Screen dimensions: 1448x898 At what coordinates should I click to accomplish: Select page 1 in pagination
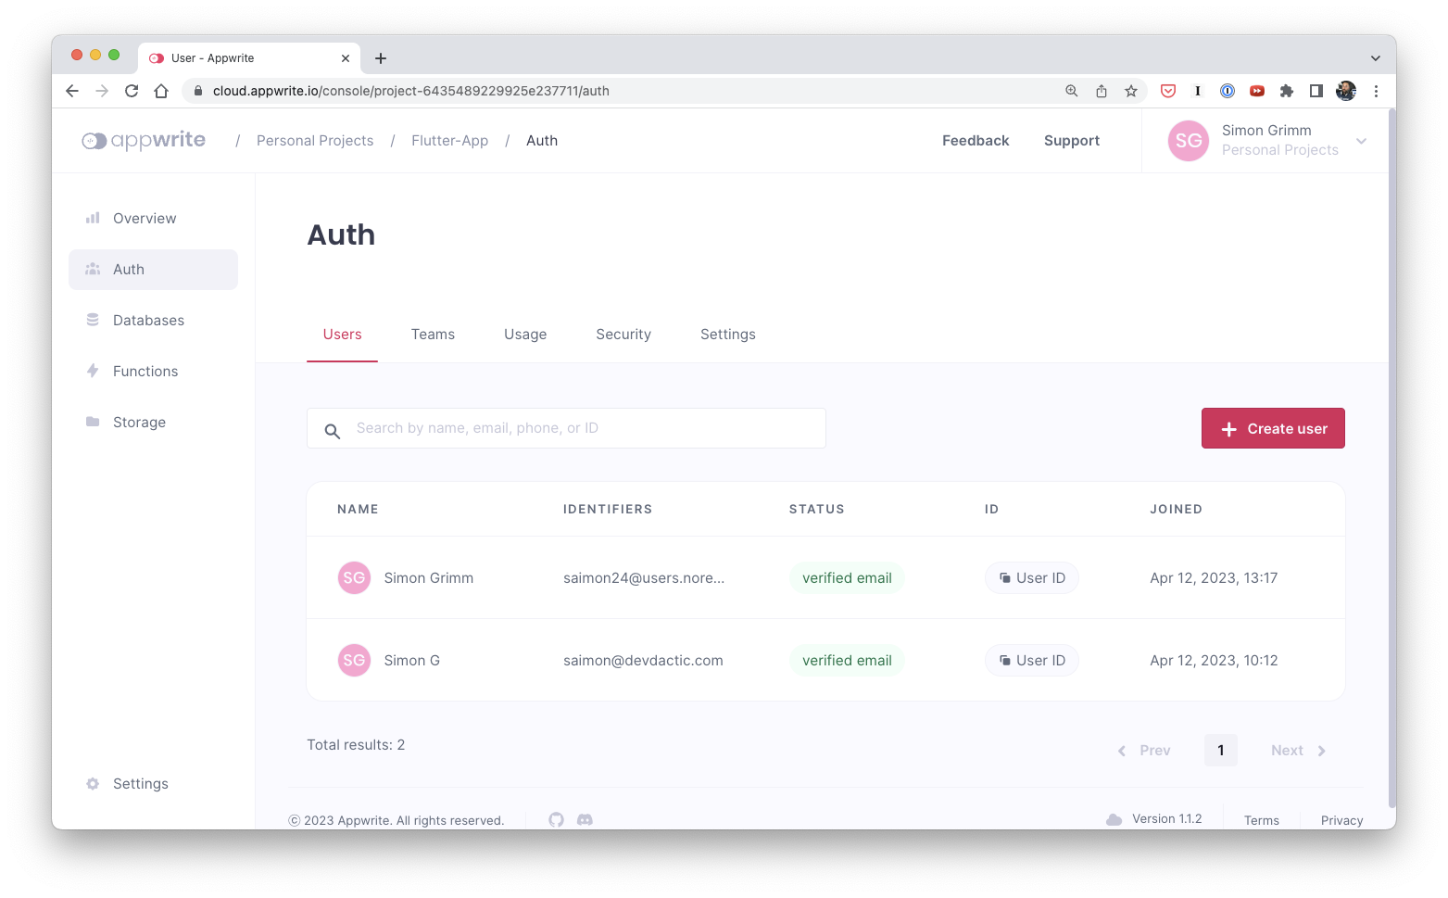(x=1221, y=751)
